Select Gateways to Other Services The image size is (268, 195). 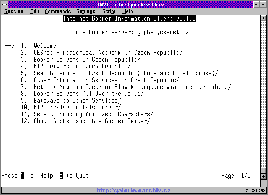(77, 100)
